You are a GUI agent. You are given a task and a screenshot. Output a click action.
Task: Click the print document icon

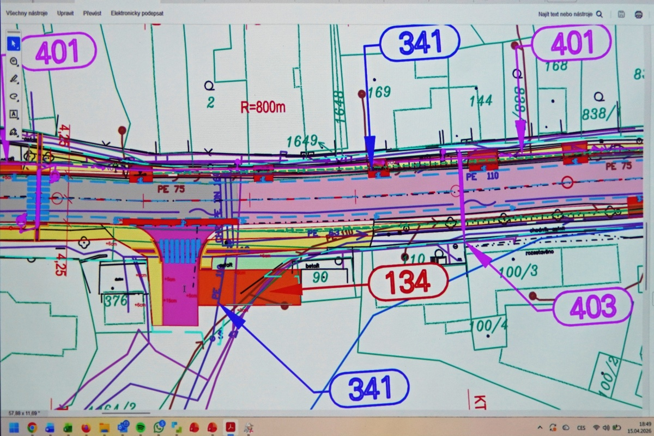coord(638,14)
